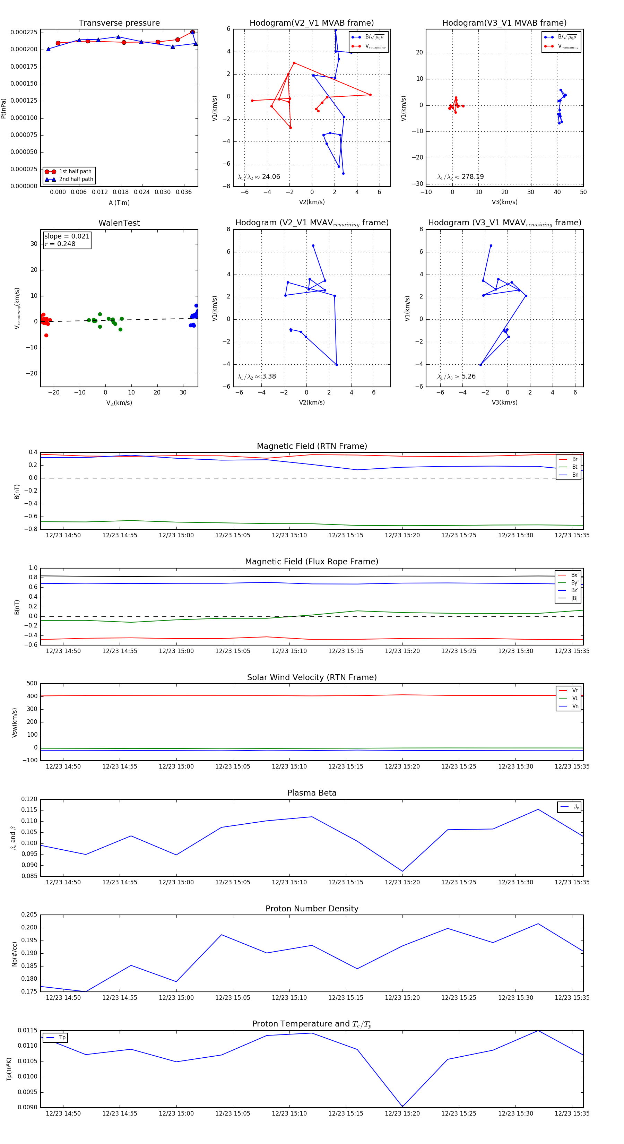
Task: Click '12/23 15:25' tick under Flux Rope Frame plot
Action: coord(459,651)
